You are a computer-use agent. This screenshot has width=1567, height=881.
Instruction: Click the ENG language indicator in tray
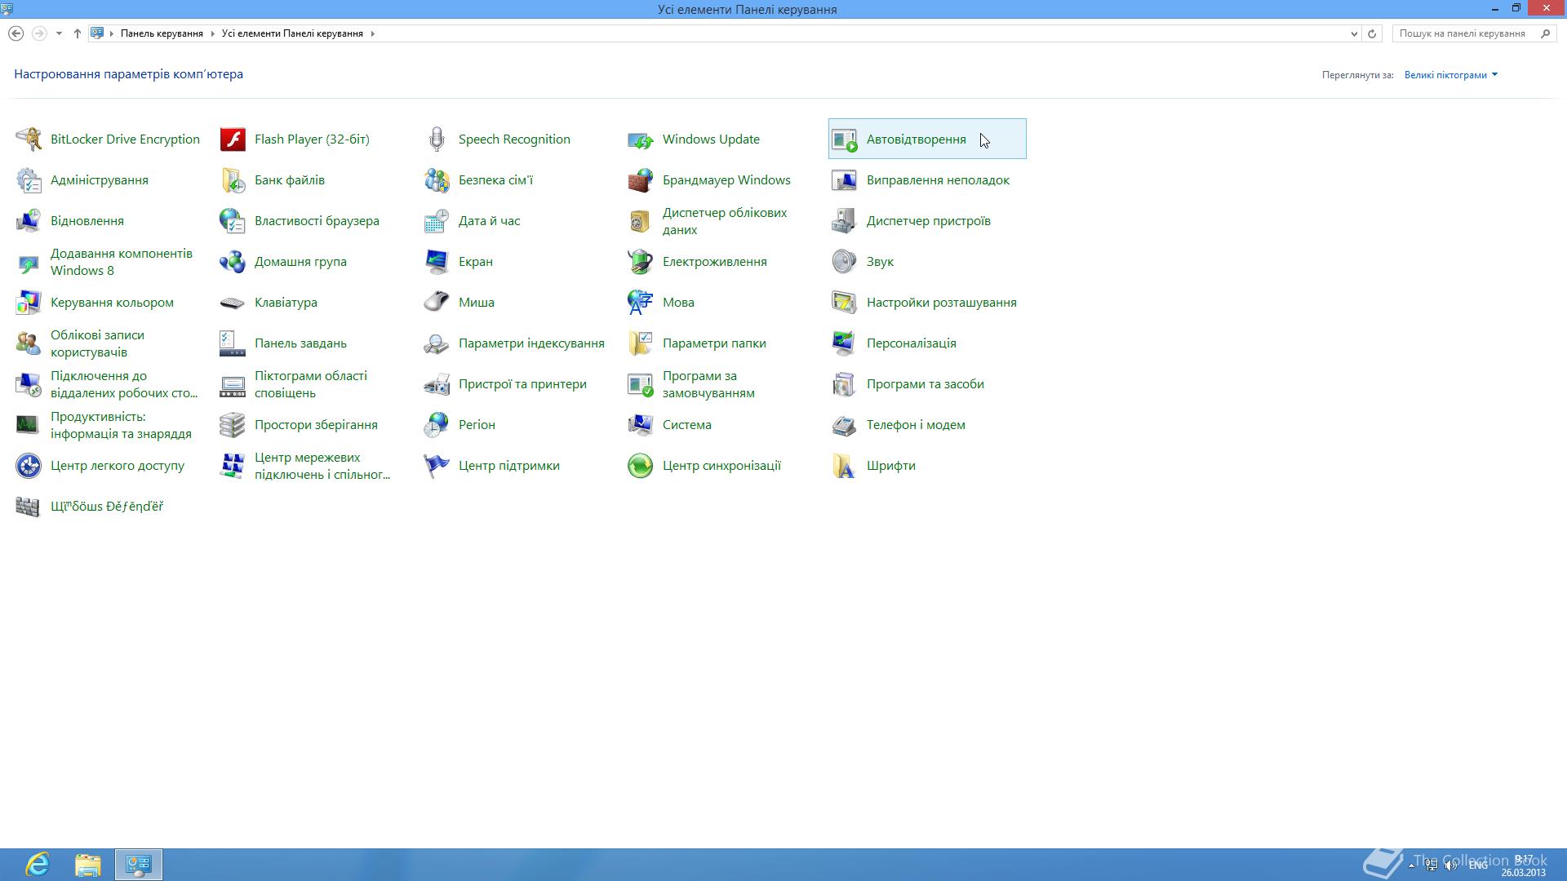pyautogui.click(x=1478, y=866)
